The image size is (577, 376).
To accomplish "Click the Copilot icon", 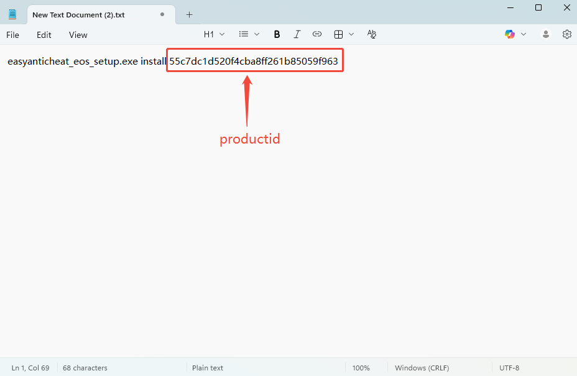I will click(x=510, y=34).
